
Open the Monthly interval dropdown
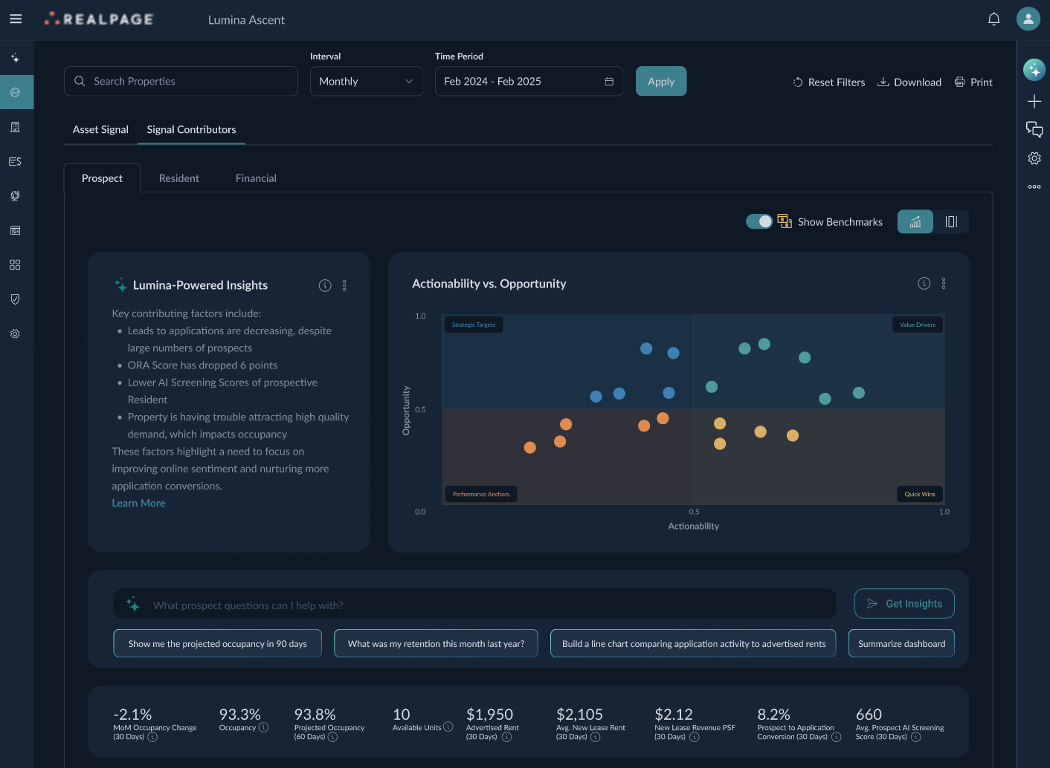tap(366, 81)
